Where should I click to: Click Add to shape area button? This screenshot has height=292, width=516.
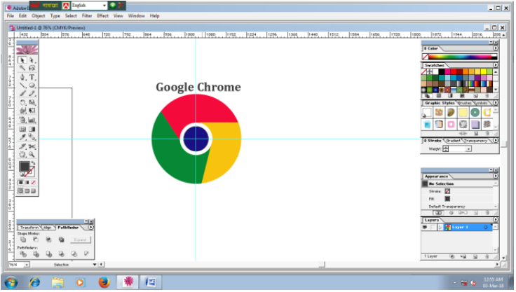(x=23, y=239)
